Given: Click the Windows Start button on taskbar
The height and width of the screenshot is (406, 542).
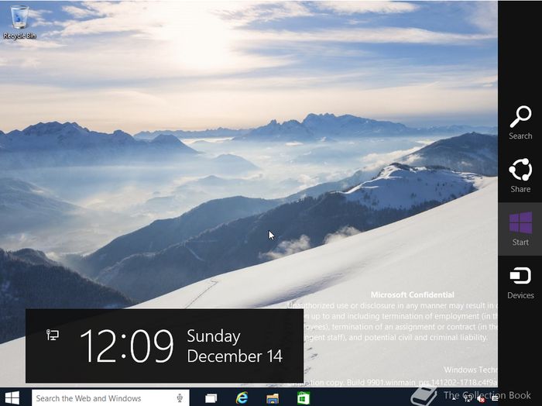Looking at the screenshot, I should point(12,397).
